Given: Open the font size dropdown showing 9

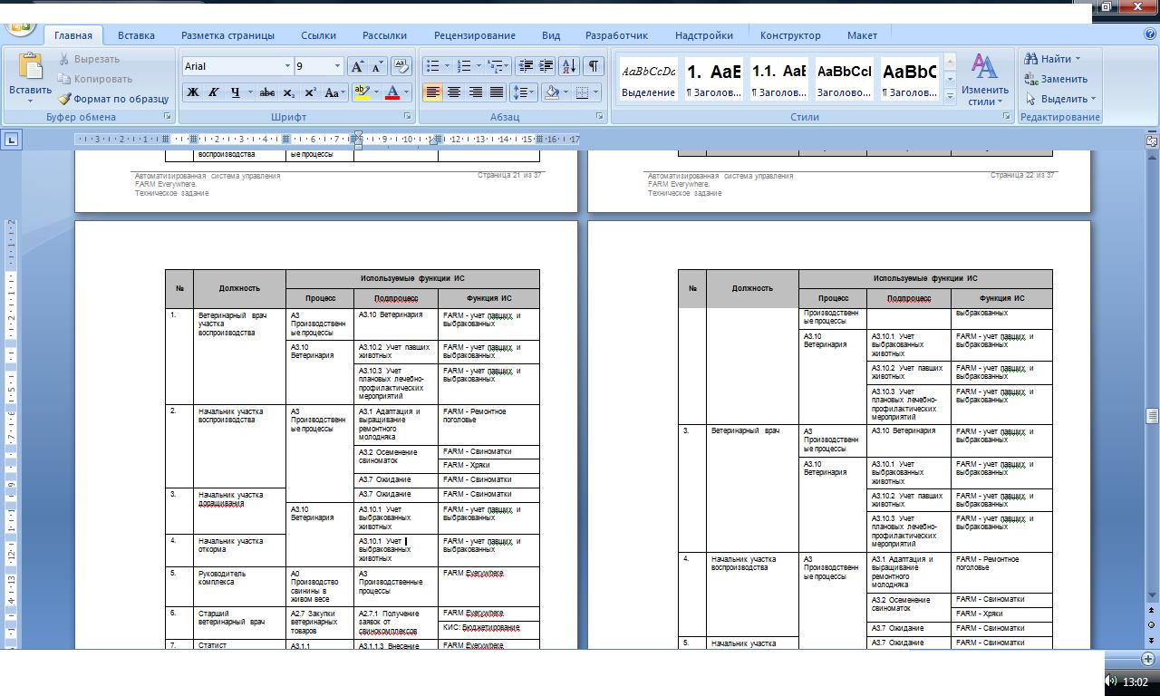Looking at the screenshot, I should pos(337,66).
